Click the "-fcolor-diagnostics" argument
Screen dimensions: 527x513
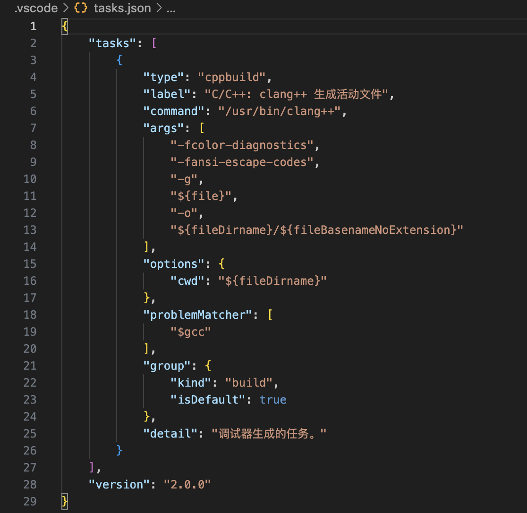pos(242,145)
